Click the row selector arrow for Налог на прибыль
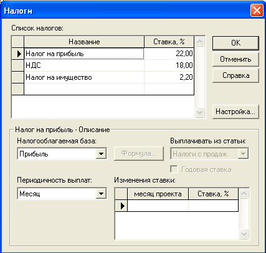 18,54
